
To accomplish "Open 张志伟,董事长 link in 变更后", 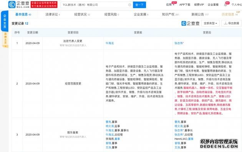I will coord(179,131).
